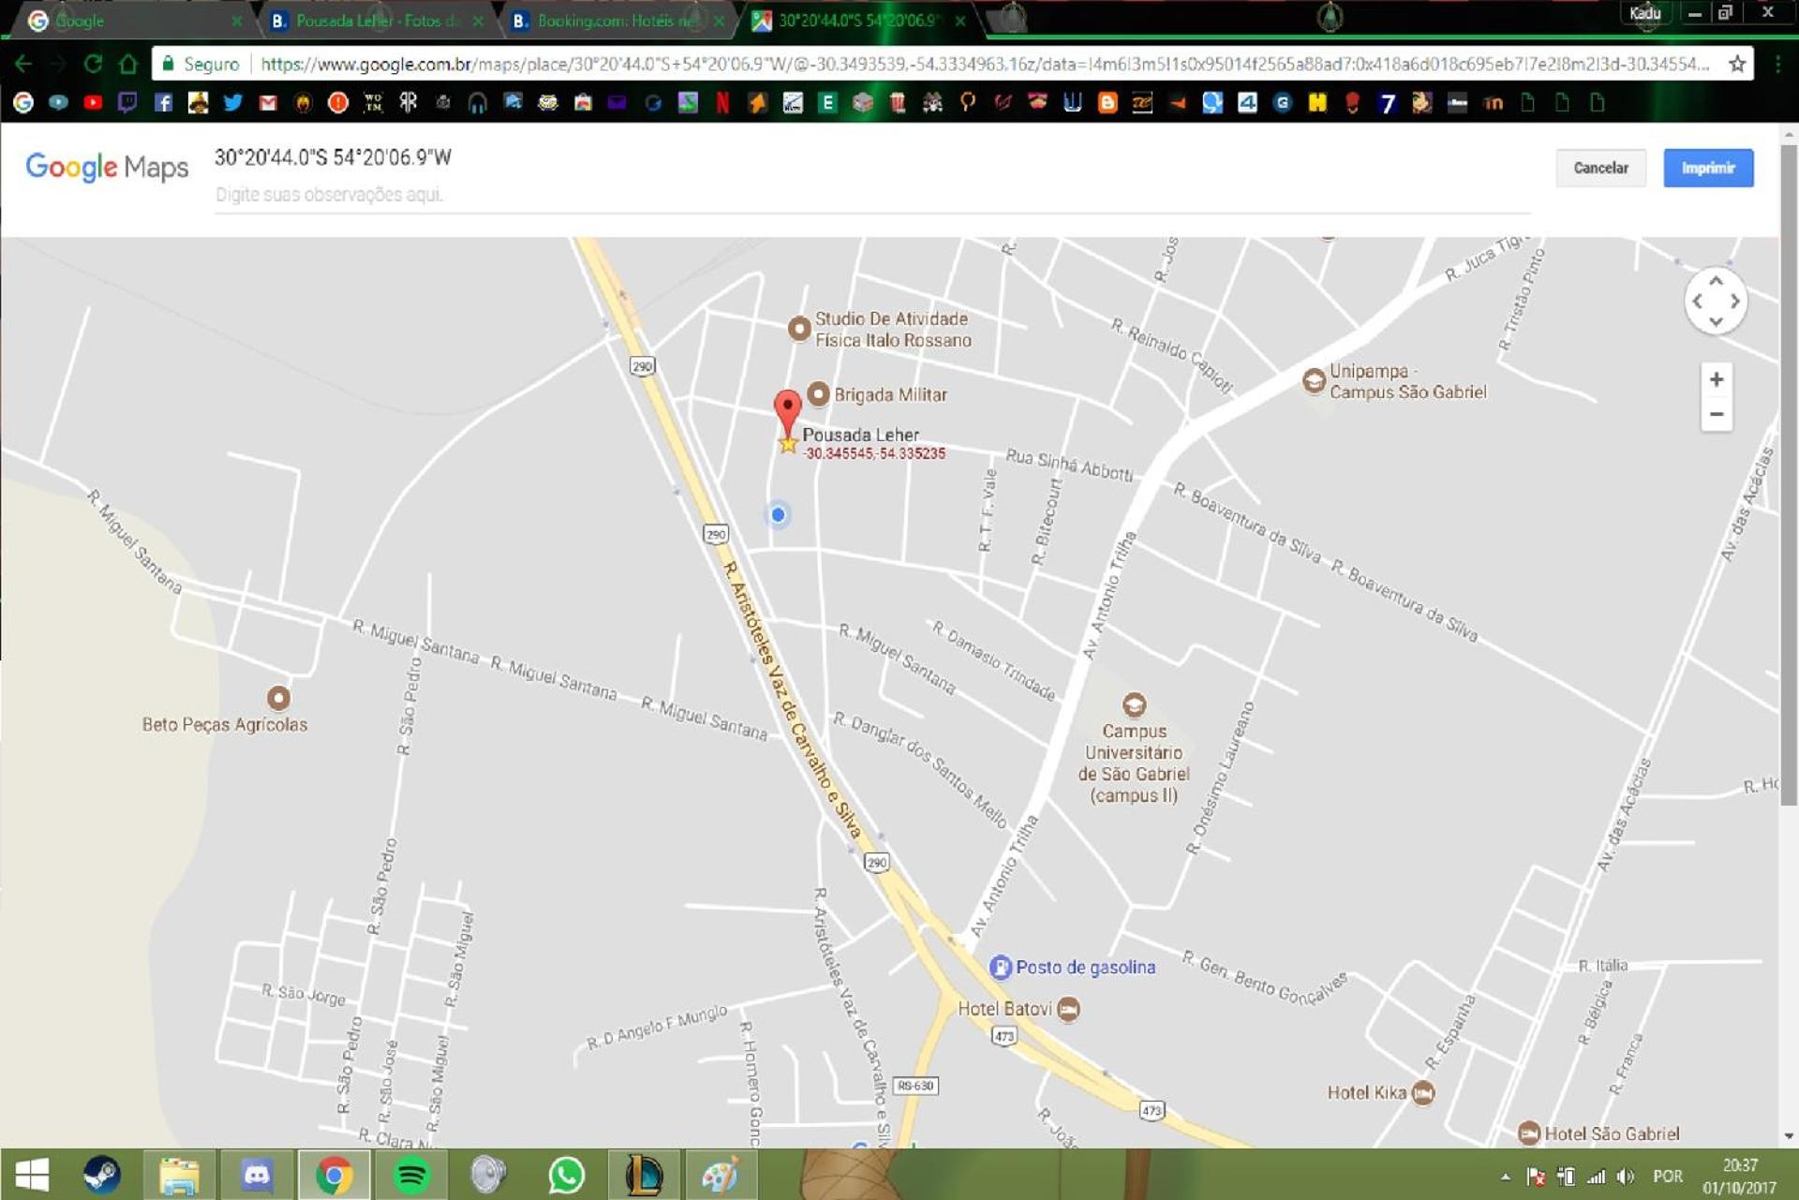The height and width of the screenshot is (1200, 1799).
Task: Click the Cancelar button
Action: click(1600, 168)
